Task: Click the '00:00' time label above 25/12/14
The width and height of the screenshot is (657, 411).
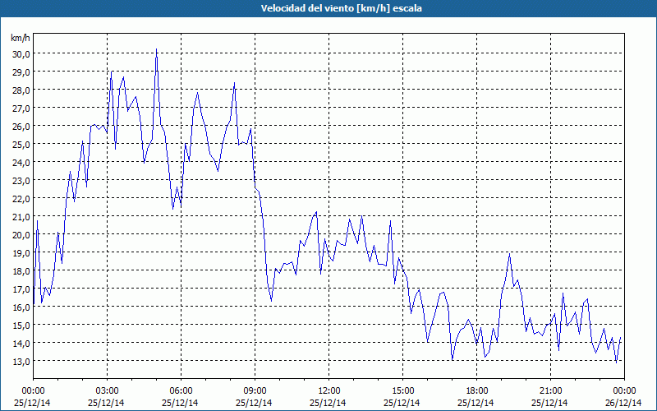Action: tap(33, 391)
